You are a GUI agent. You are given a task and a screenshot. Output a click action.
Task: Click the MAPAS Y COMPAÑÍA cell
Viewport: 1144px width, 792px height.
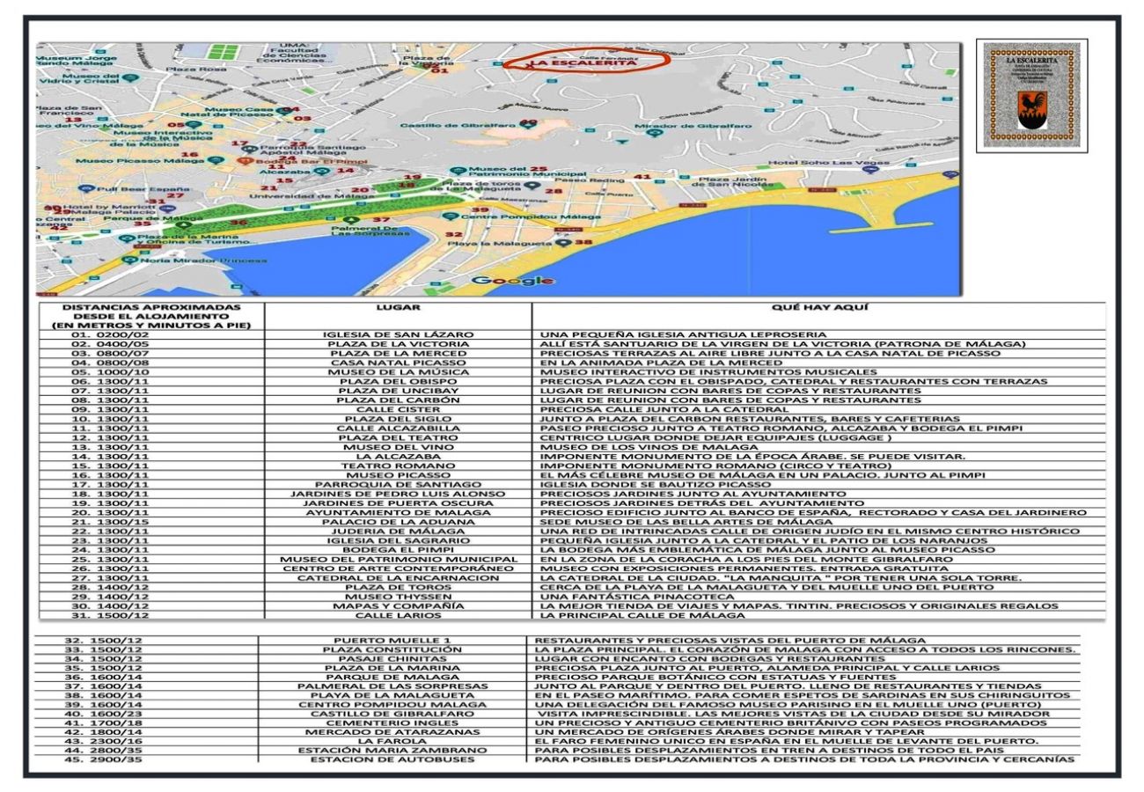click(x=398, y=606)
